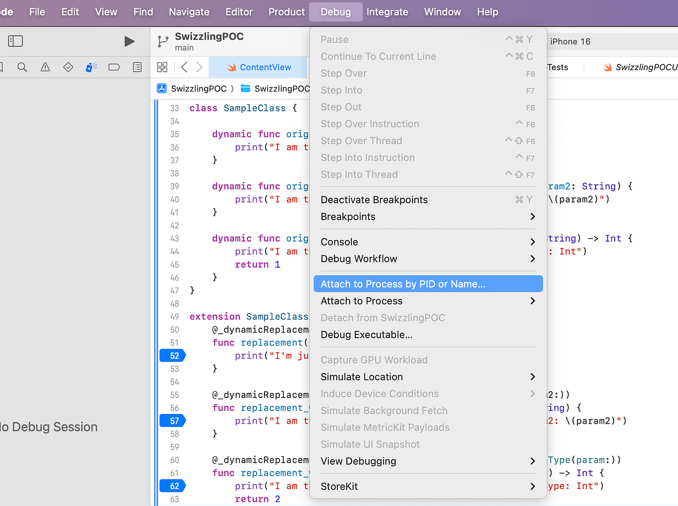Open the Report navigator list icon

tap(137, 67)
